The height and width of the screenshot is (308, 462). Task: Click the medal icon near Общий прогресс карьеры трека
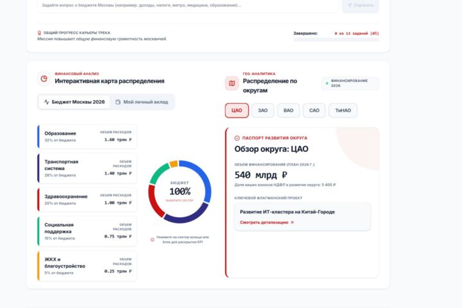click(x=39, y=33)
